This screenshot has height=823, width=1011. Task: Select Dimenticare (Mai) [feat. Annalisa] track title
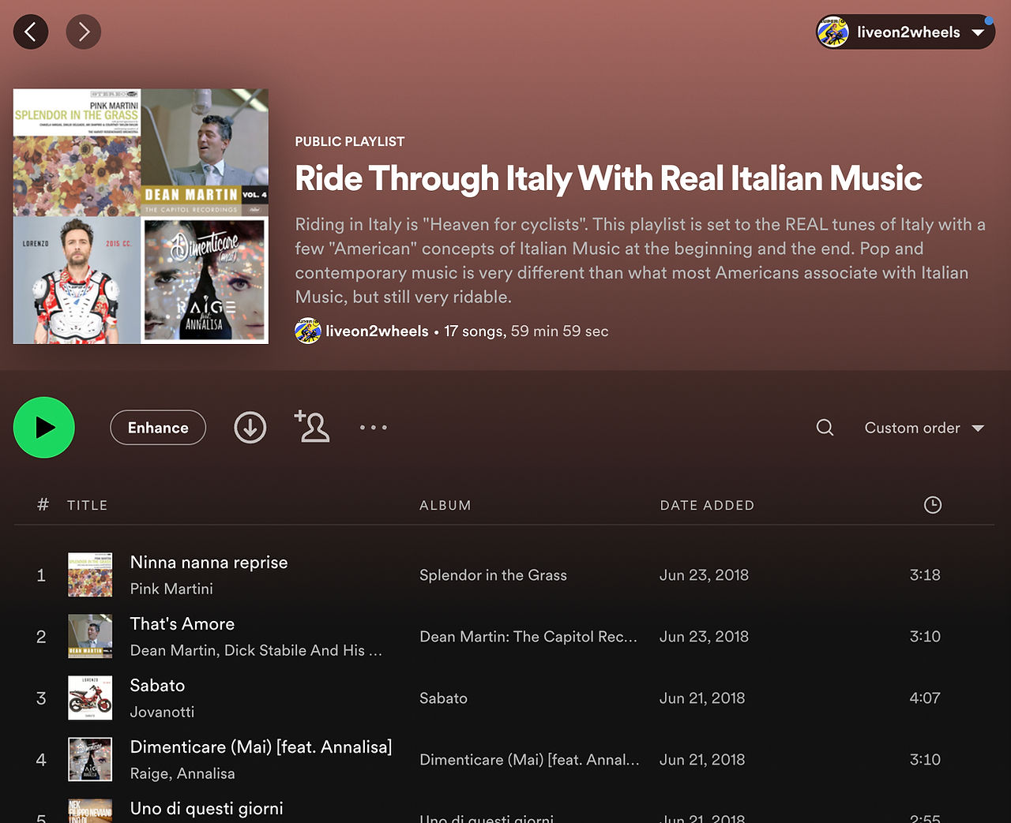coord(261,747)
